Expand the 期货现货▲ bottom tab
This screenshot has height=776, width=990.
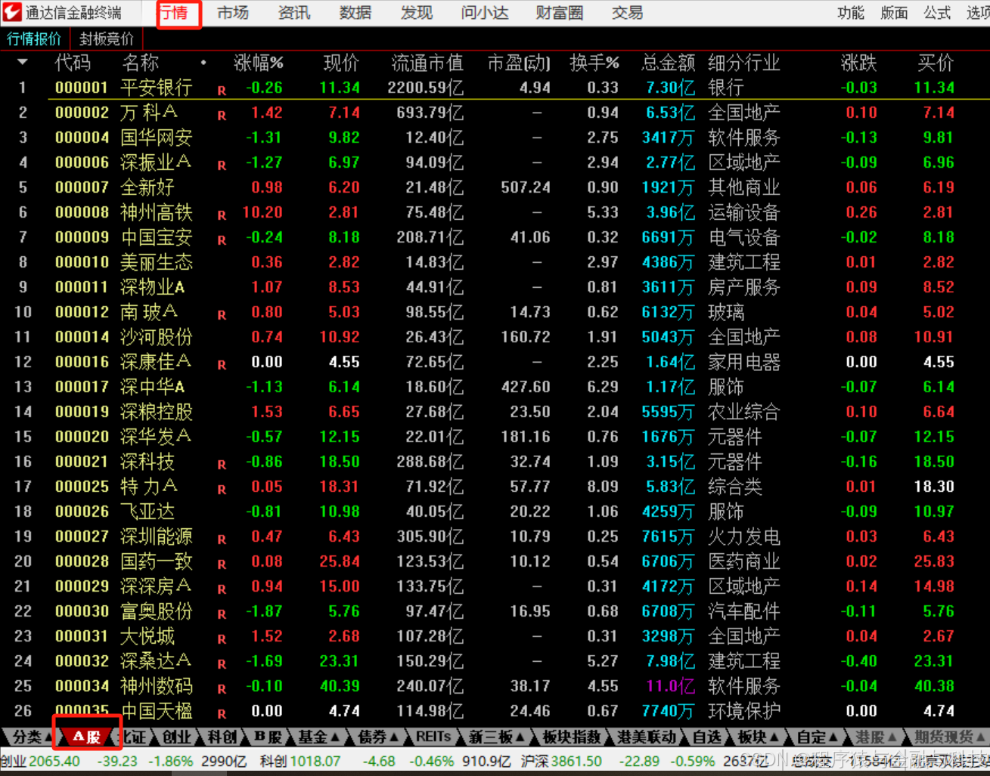pos(949,737)
